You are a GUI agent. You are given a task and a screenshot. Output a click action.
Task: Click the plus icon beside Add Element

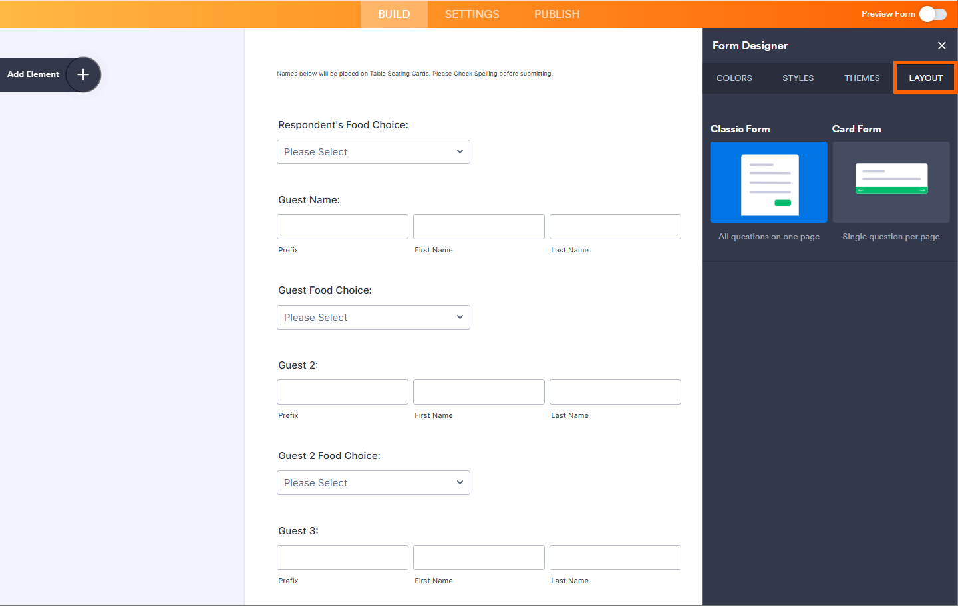[83, 74]
